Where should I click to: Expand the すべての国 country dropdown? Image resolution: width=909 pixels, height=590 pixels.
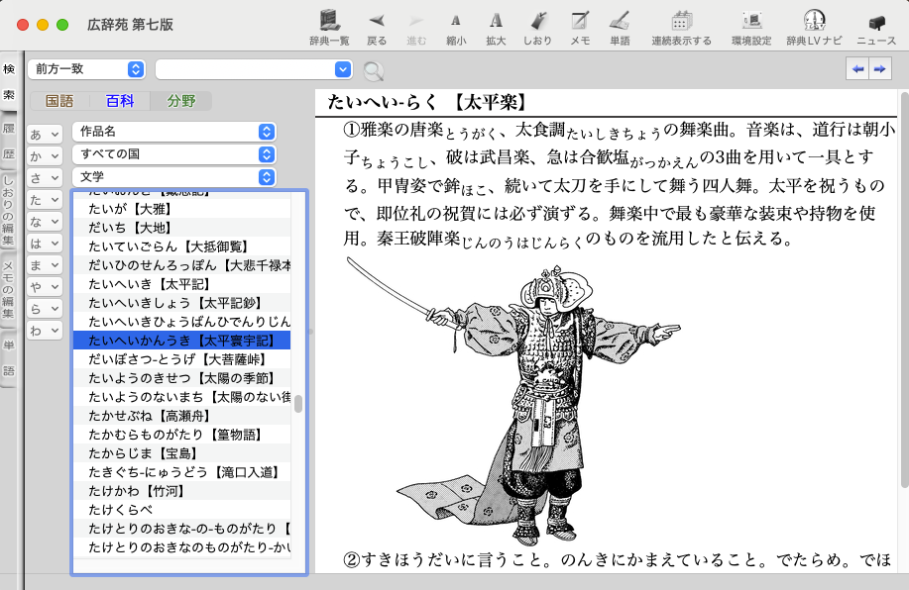click(x=173, y=154)
